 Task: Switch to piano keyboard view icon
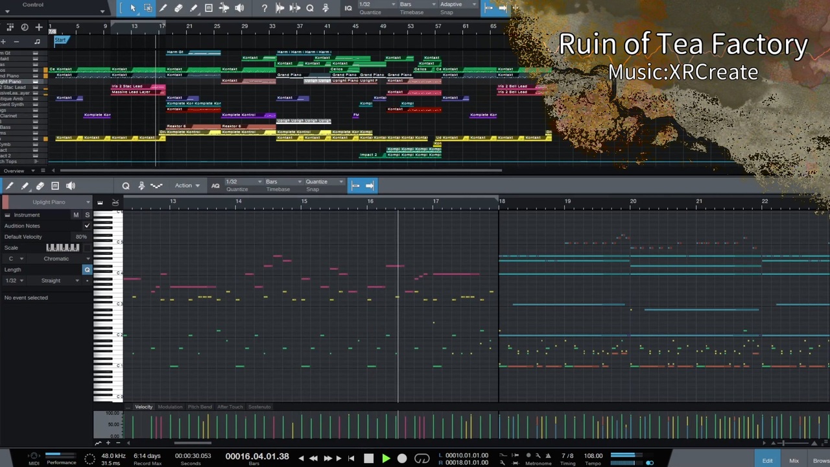pos(100,202)
